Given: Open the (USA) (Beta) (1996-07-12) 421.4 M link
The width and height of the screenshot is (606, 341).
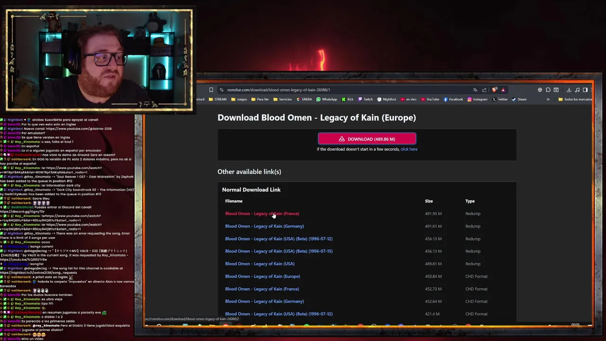Looking at the screenshot, I should [x=279, y=314].
